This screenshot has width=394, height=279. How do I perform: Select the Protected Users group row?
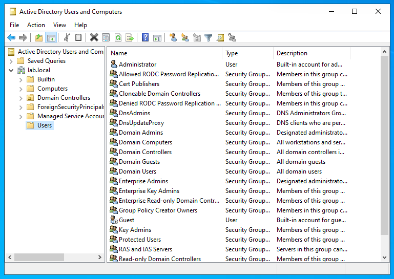pyautogui.click(x=229, y=240)
